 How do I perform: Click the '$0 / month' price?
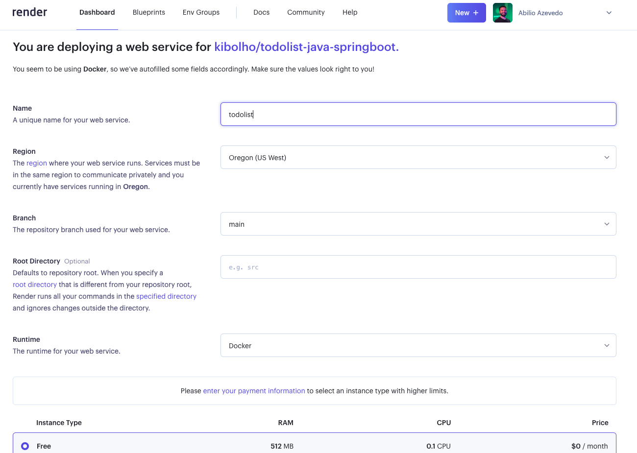589,446
